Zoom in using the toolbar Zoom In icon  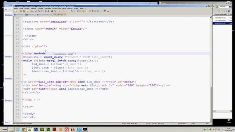point(59,11)
